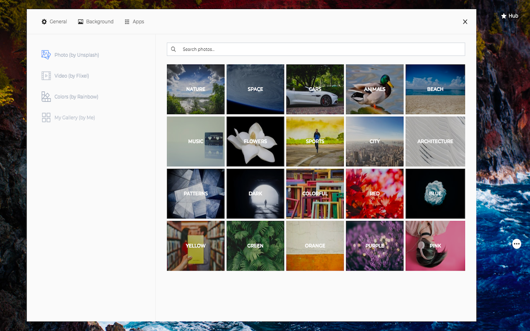Switch to the General tab
Image resolution: width=530 pixels, height=331 pixels.
pos(54,22)
